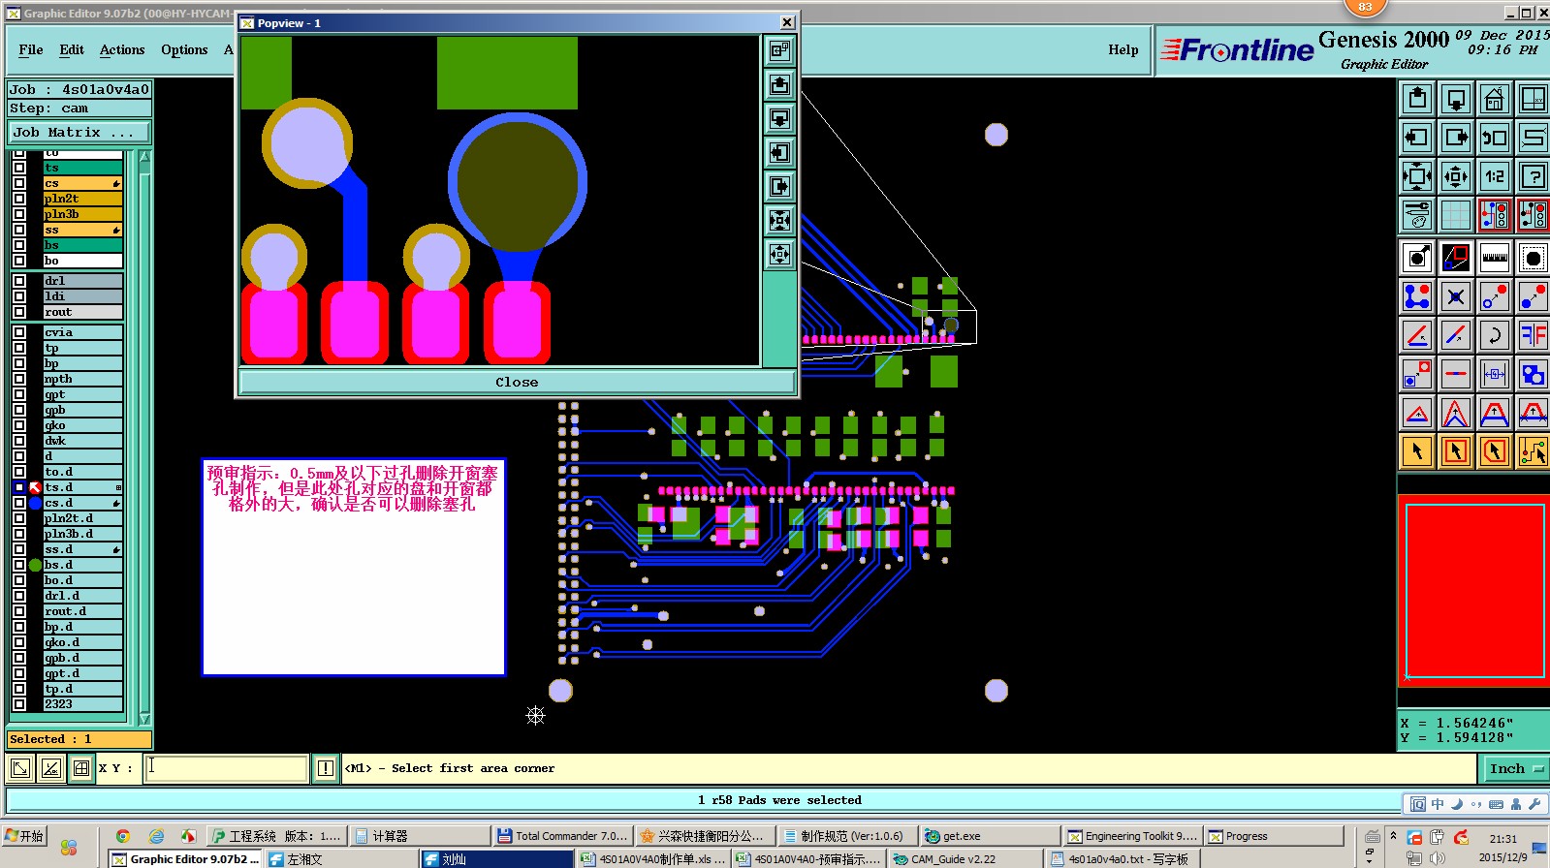Open the Job Matrix button
Image resolution: width=1550 pixels, height=868 pixels.
pyautogui.click(x=79, y=132)
